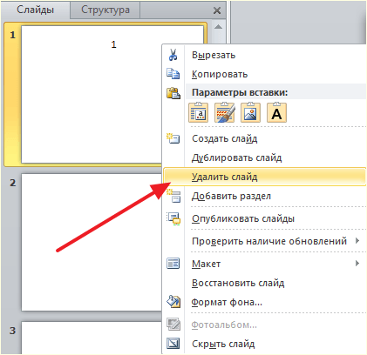Switch to the Структура tab

[x=105, y=10]
